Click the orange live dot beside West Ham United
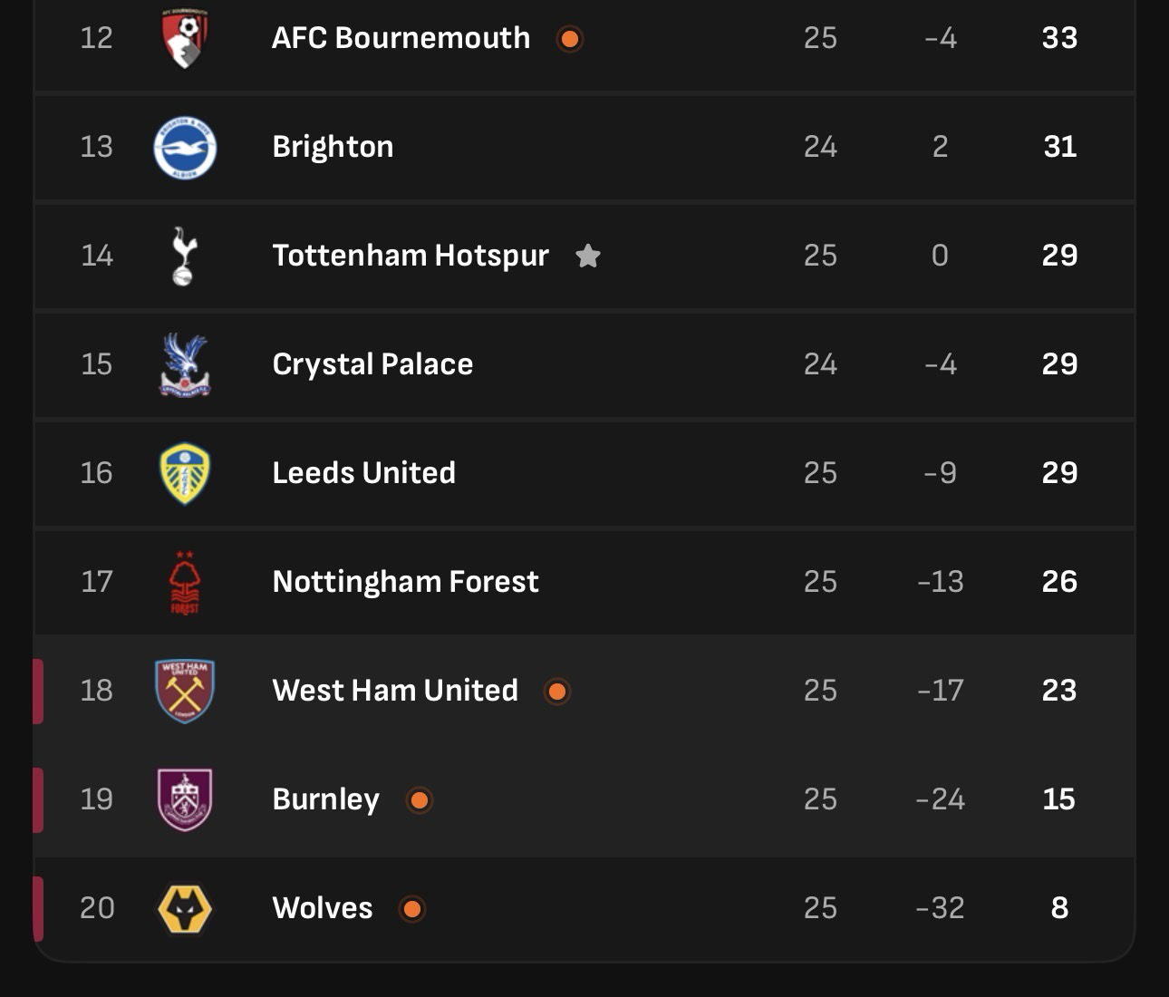This screenshot has height=997, width=1169. pos(557,692)
